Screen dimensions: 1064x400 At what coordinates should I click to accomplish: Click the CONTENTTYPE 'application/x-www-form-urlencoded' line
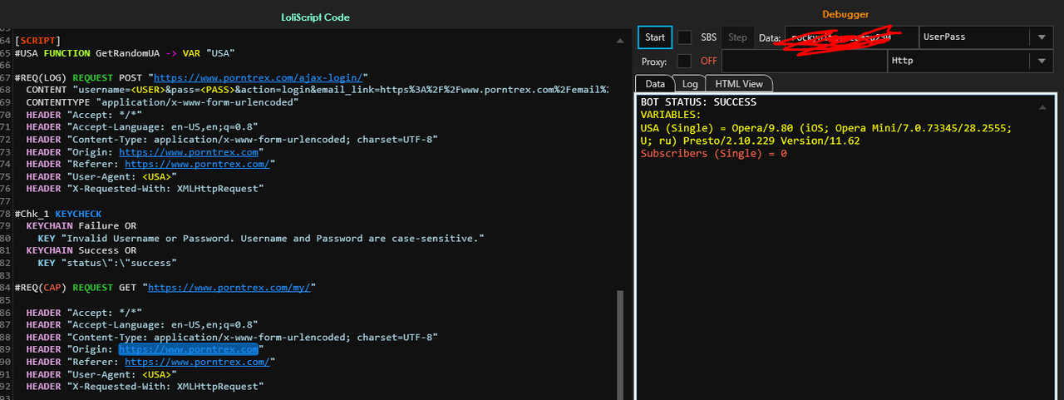162,102
